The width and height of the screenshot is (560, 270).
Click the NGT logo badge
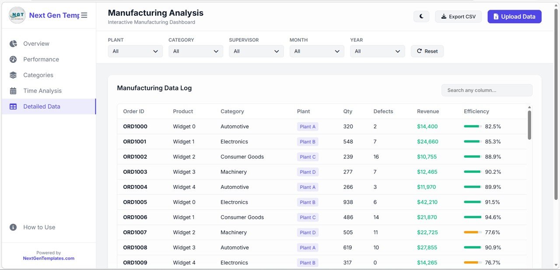pyautogui.click(x=17, y=15)
